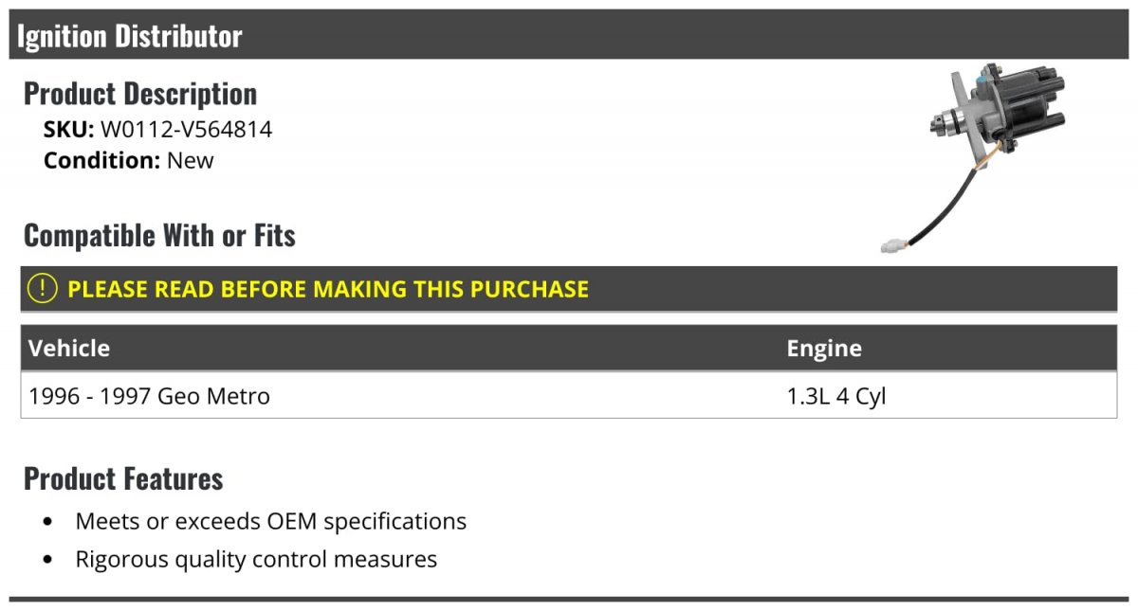
Task: Open the ignition distributor product photo
Action: point(975,159)
